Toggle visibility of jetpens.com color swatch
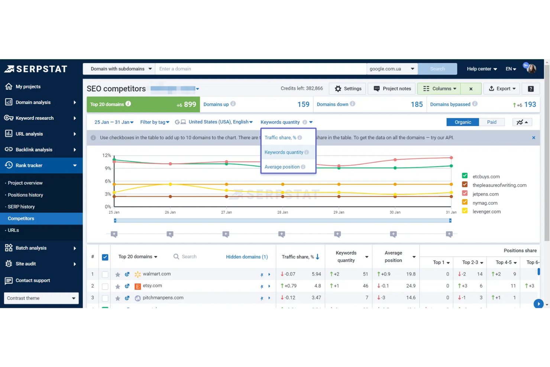This screenshot has height=367, width=550. (x=465, y=194)
